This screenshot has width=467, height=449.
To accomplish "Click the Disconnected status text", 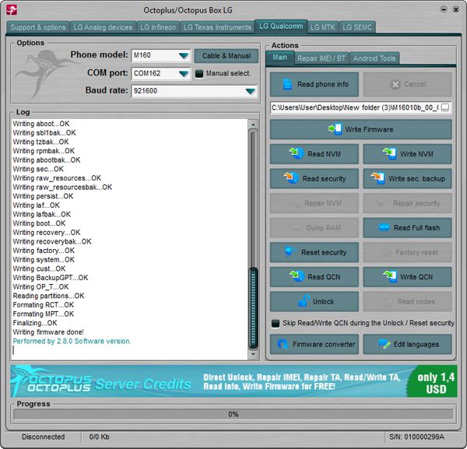I will click(43, 437).
